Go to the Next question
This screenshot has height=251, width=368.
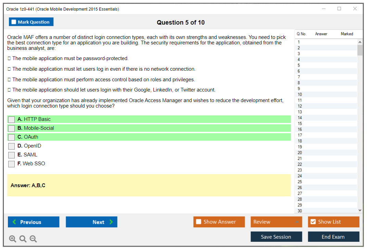coord(91,222)
